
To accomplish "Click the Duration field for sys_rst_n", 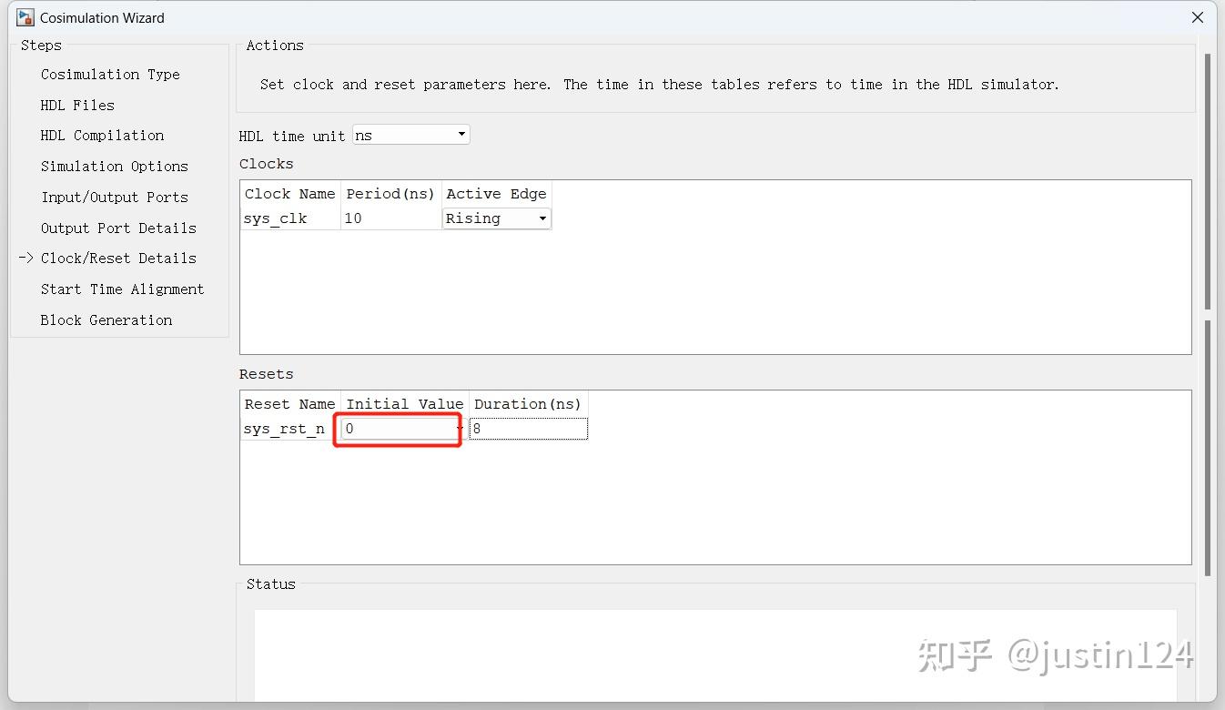I will coord(529,429).
